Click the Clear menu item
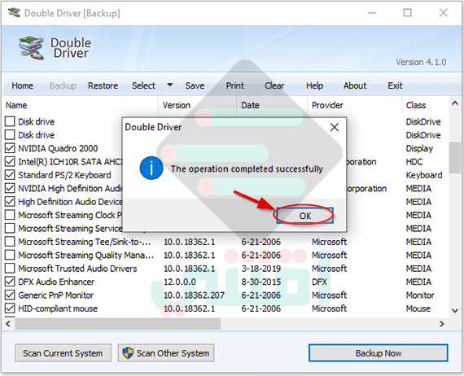This screenshot has width=464, height=376. click(274, 85)
